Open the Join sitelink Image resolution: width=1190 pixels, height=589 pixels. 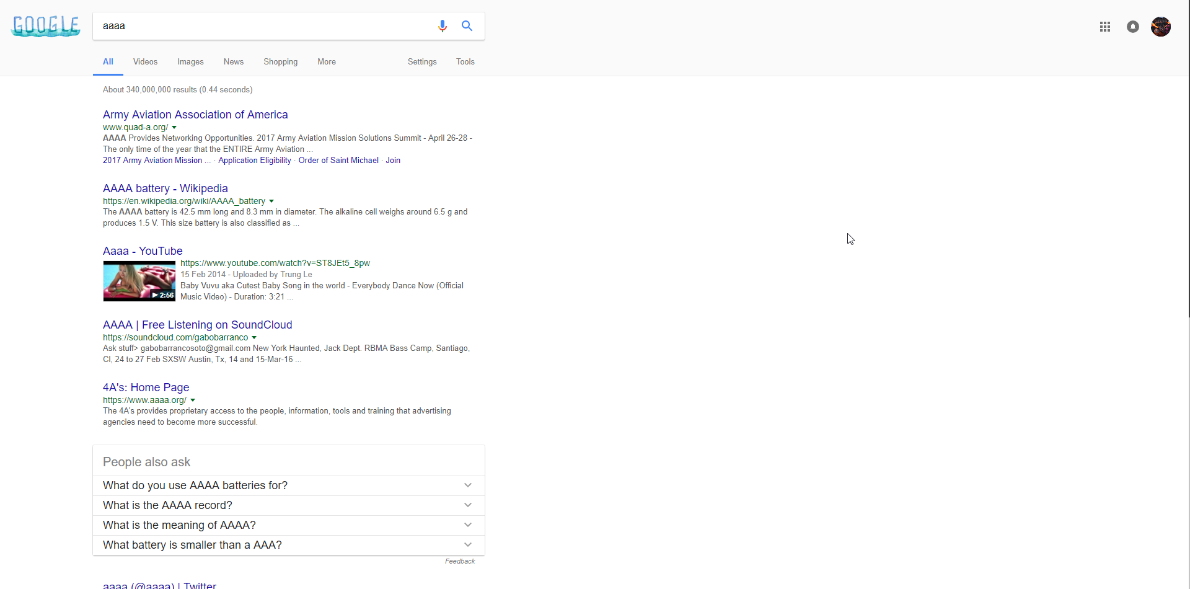(x=393, y=161)
